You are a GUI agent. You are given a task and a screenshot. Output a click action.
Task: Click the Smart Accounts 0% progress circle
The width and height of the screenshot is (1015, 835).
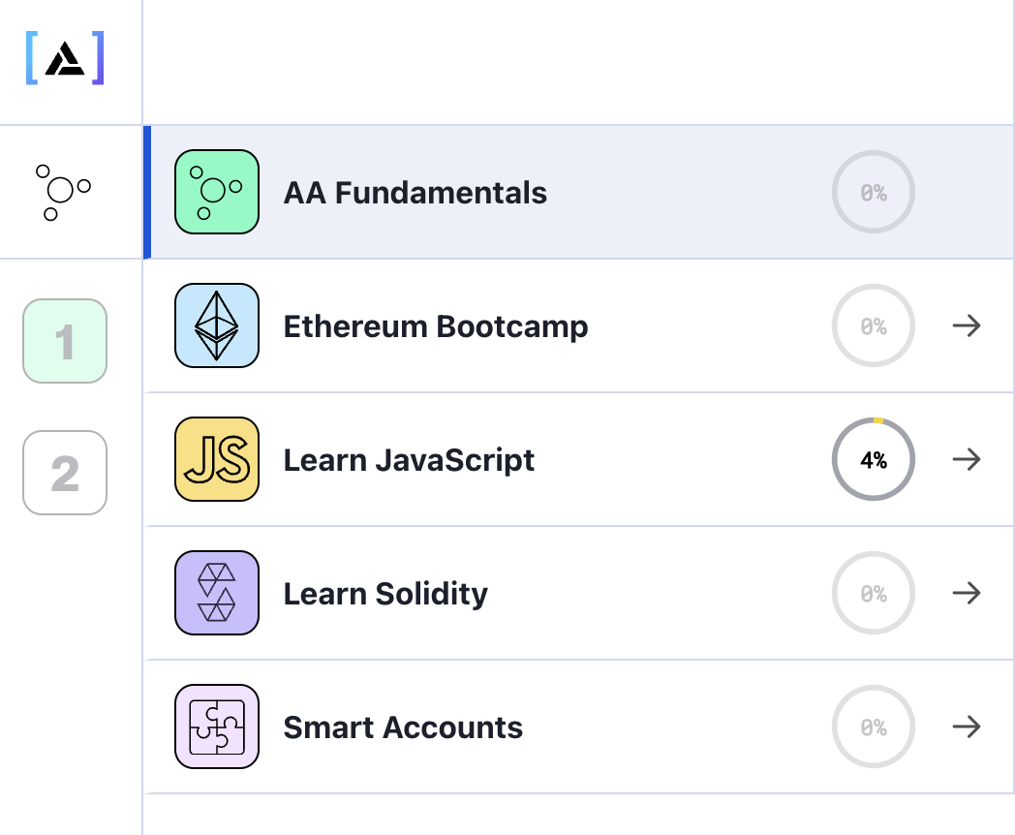pos(874,727)
